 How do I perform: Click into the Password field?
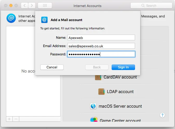[x=101, y=54]
